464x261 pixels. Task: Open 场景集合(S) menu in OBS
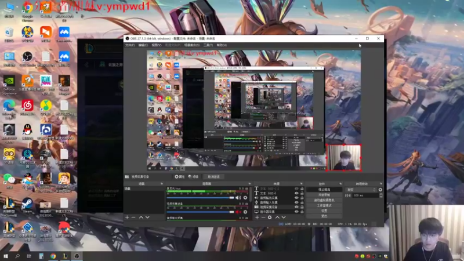click(192, 45)
